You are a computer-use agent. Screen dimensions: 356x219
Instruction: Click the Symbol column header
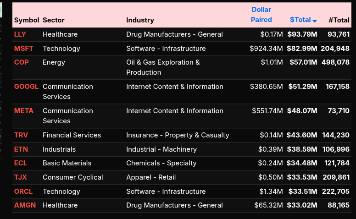27,20
